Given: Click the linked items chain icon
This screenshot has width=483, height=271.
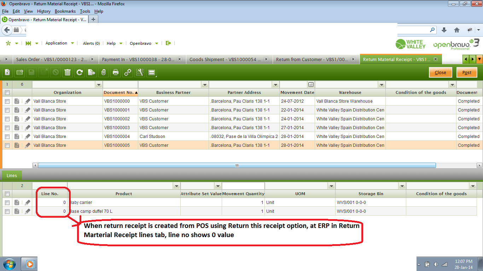Looking at the screenshot, I should 127,72.
